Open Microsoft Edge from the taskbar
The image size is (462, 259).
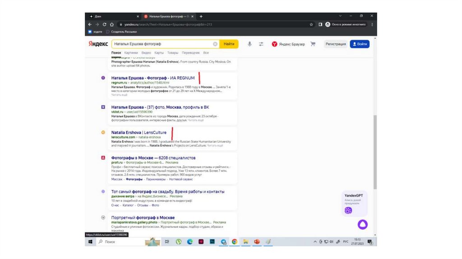click(x=190, y=241)
